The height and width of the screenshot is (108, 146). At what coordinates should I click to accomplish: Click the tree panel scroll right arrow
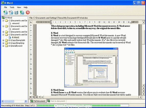(x=26, y=101)
